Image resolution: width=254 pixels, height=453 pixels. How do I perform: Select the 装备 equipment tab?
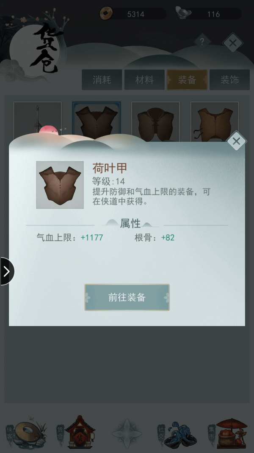(187, 80)
